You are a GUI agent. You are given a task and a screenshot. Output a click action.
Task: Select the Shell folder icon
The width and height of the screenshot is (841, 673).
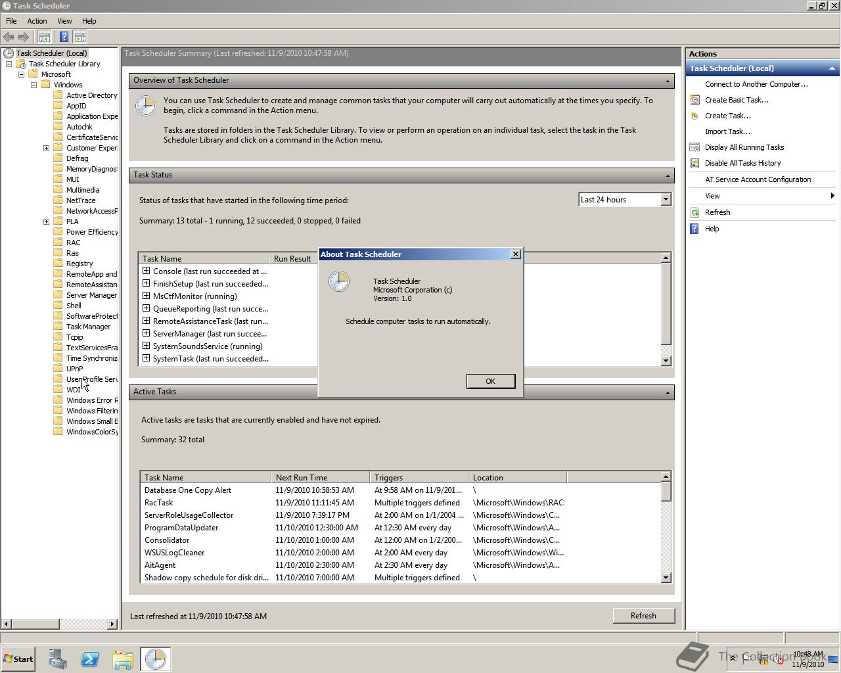pyautogui.click(x=58, y=306)
